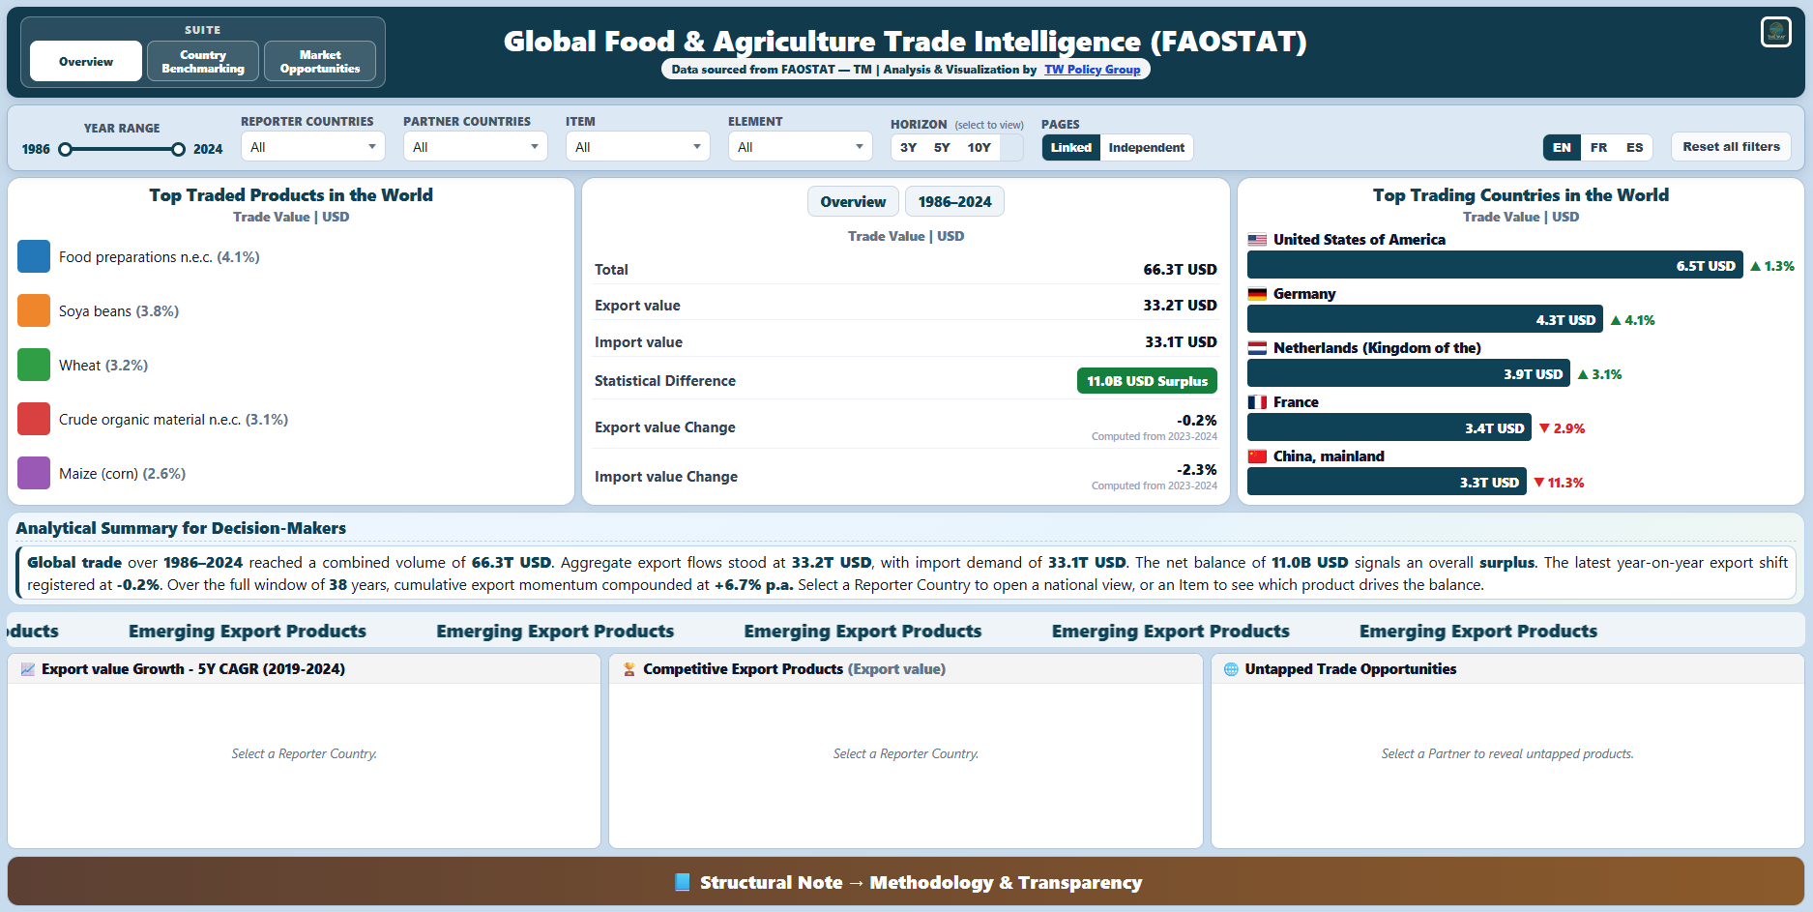Select the 3Y horizon
The height and width of the screenshot is (912, 1813).
click(908, 147)
